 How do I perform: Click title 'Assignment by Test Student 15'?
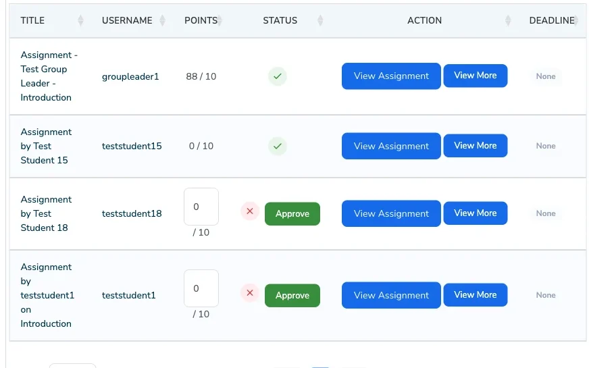point(46,146)
